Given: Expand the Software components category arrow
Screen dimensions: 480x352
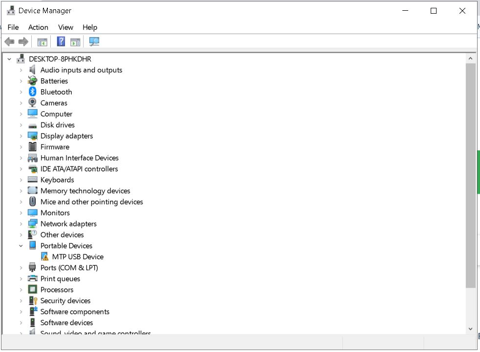Looking at the screenshot, I should tap(21, 311).
